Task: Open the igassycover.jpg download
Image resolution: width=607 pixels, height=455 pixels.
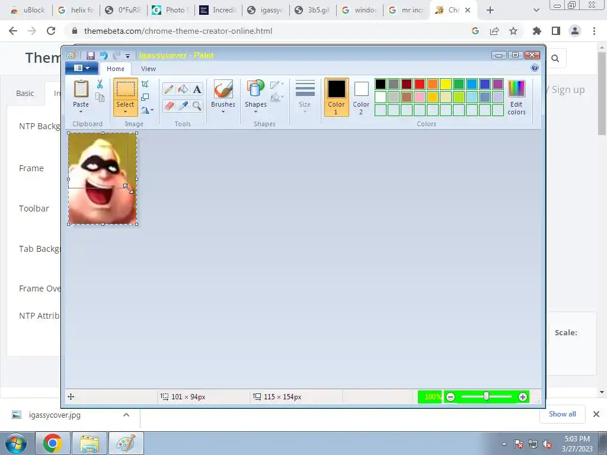Action: pyautogui.click(x=55, y=415)
